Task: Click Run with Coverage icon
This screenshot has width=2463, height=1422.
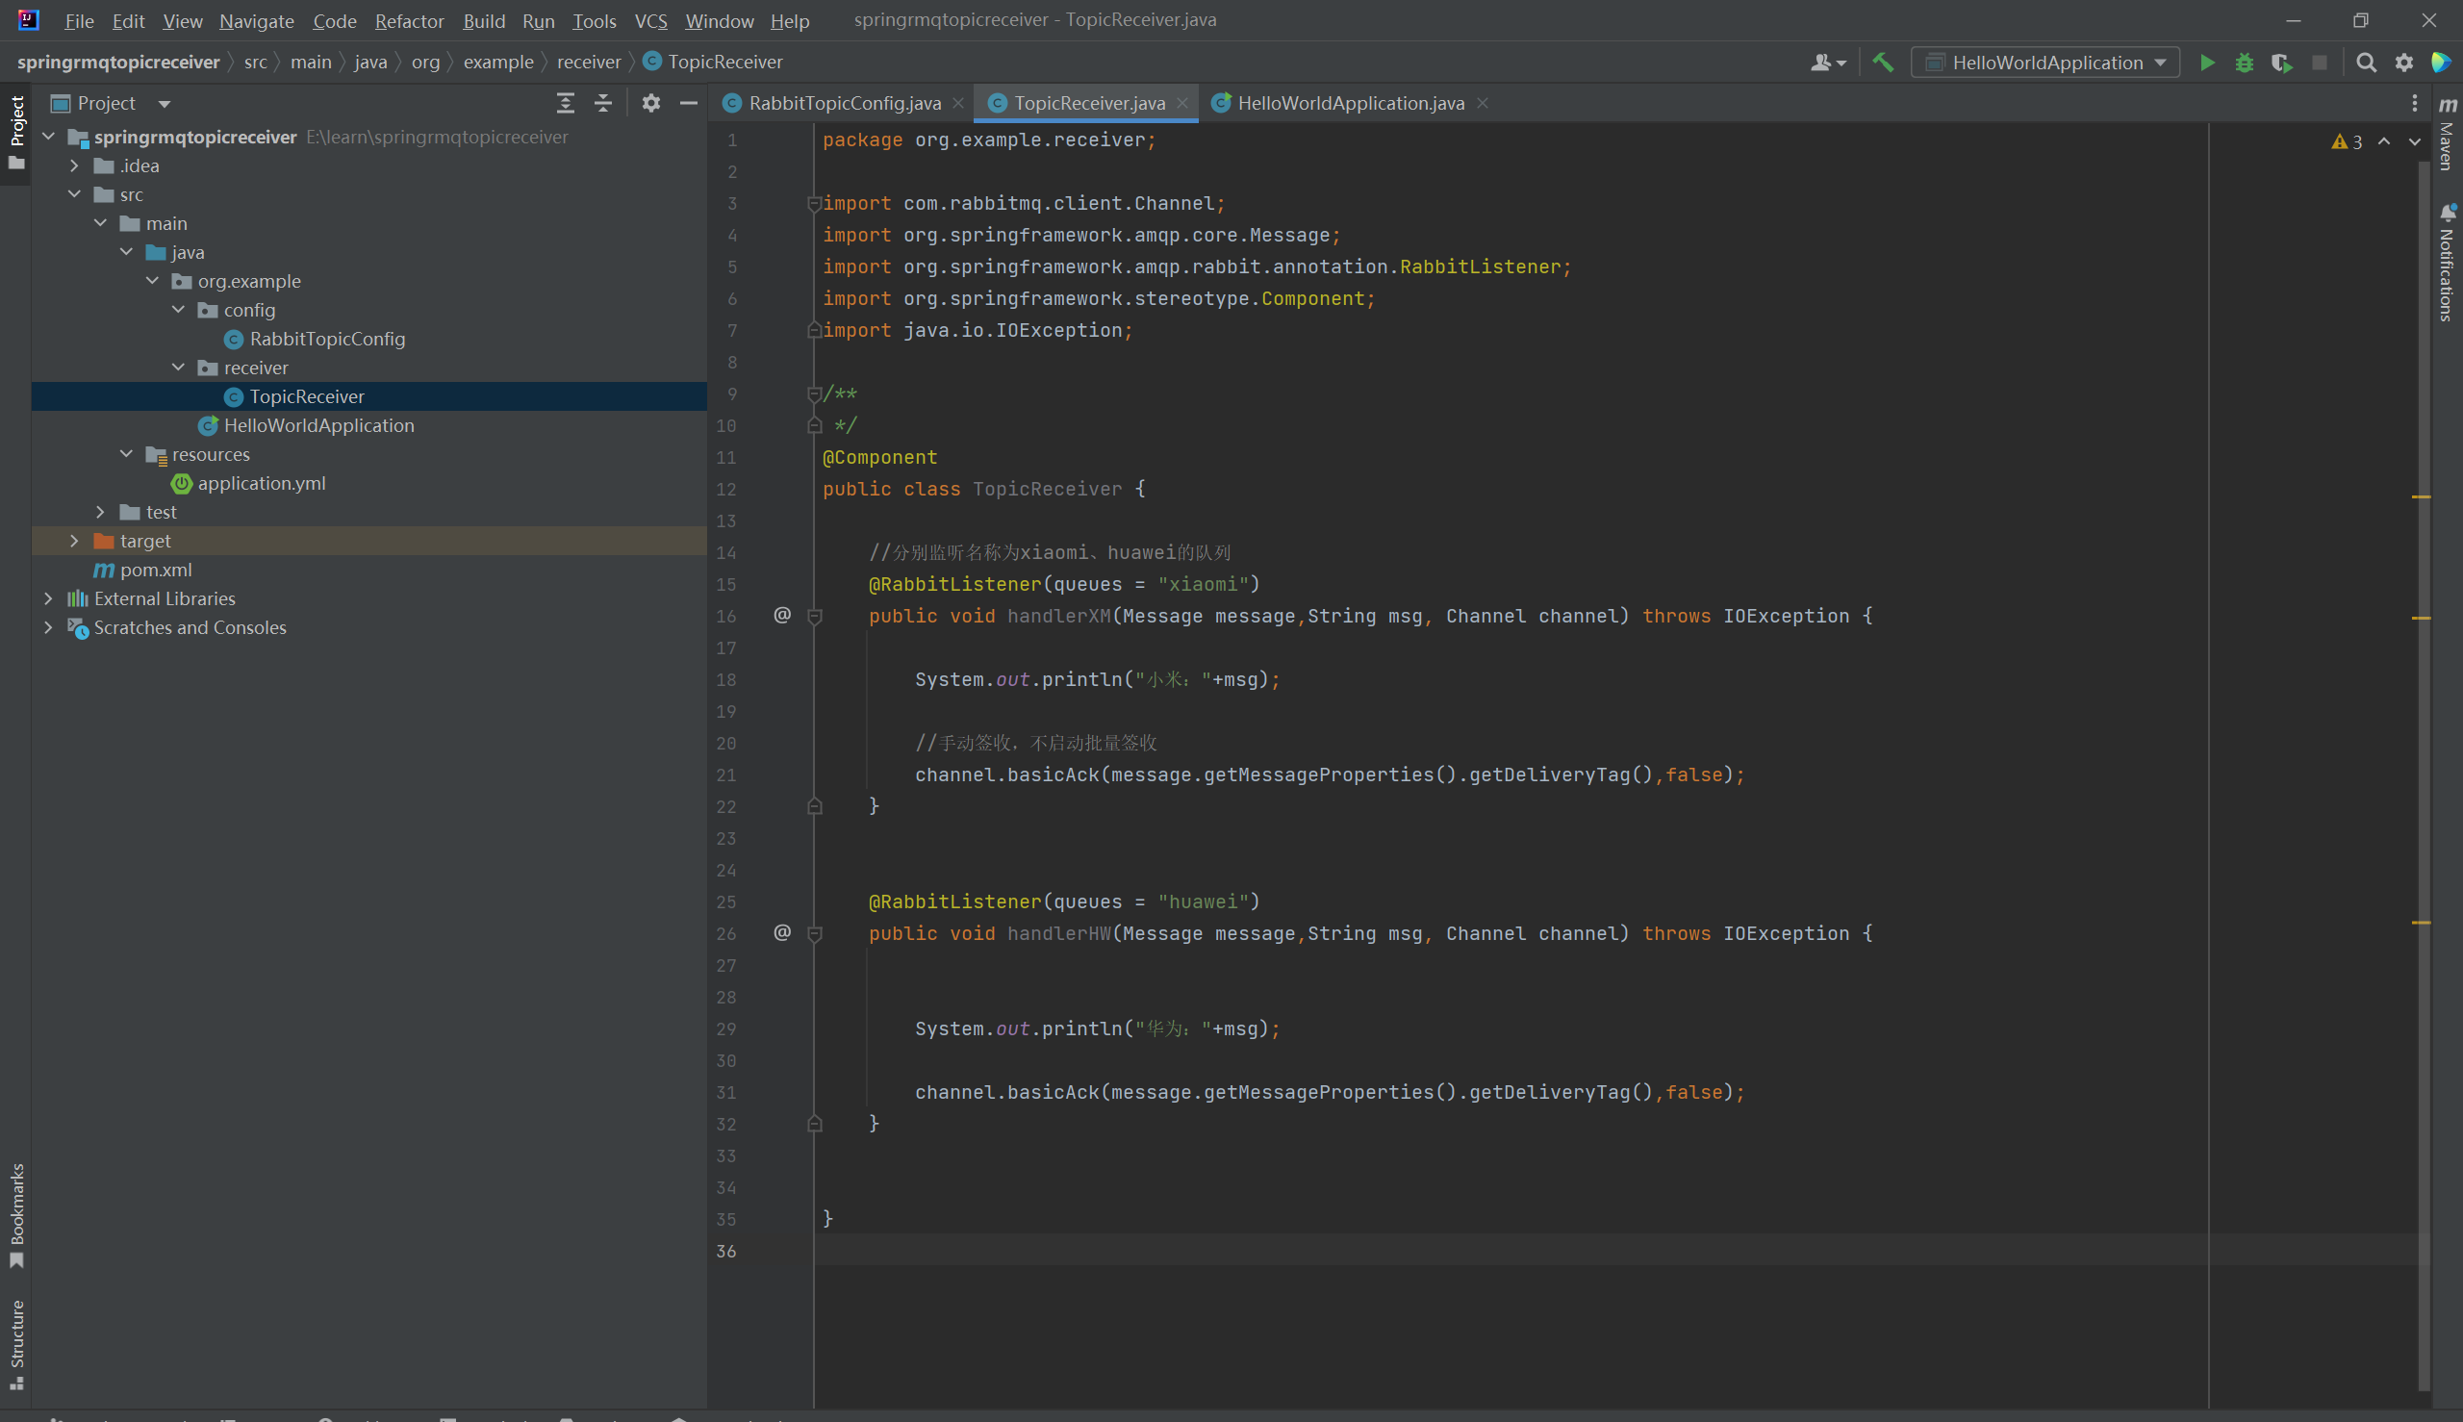Action: pyautogui.click(x=2281, y=63)
